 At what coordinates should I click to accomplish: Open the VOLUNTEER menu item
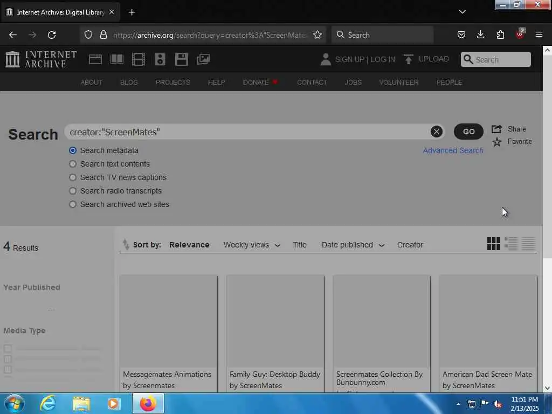click(399, 82)
